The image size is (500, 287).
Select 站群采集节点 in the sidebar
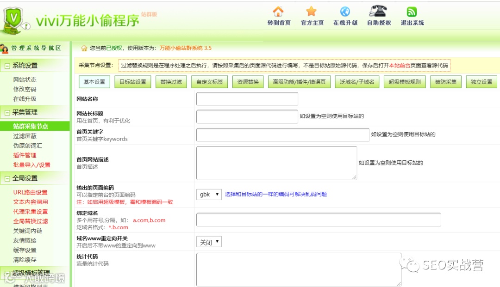35,126
